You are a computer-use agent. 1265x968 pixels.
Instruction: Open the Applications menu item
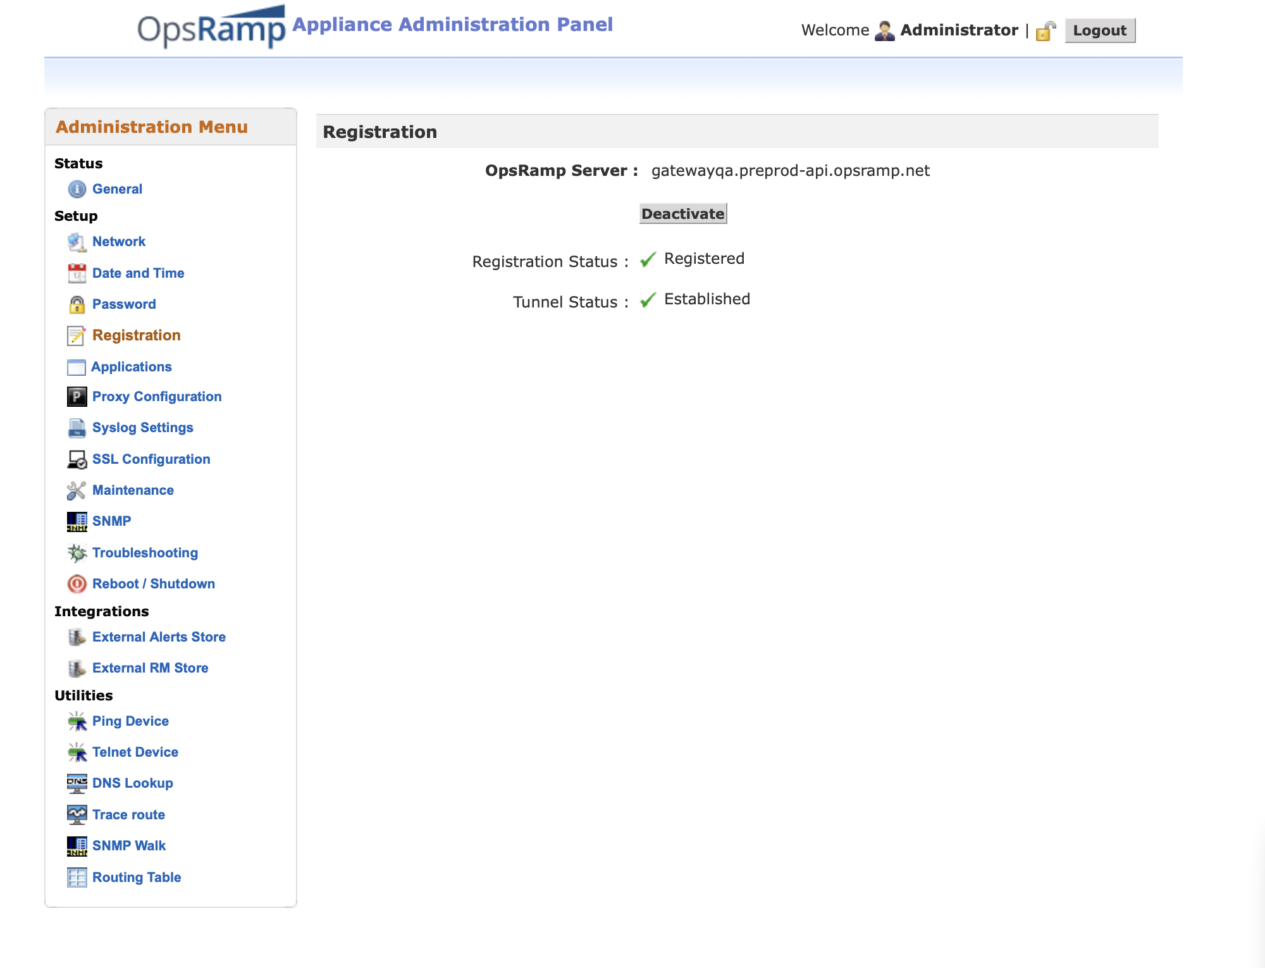(x=131, y=367)
